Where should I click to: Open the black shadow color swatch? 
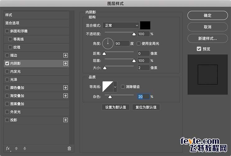pyautogui.click(x=145, y=25)
